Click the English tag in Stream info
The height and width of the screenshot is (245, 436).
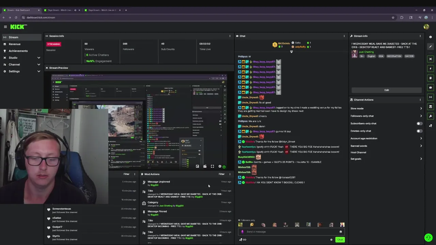[x=371, y=56]
